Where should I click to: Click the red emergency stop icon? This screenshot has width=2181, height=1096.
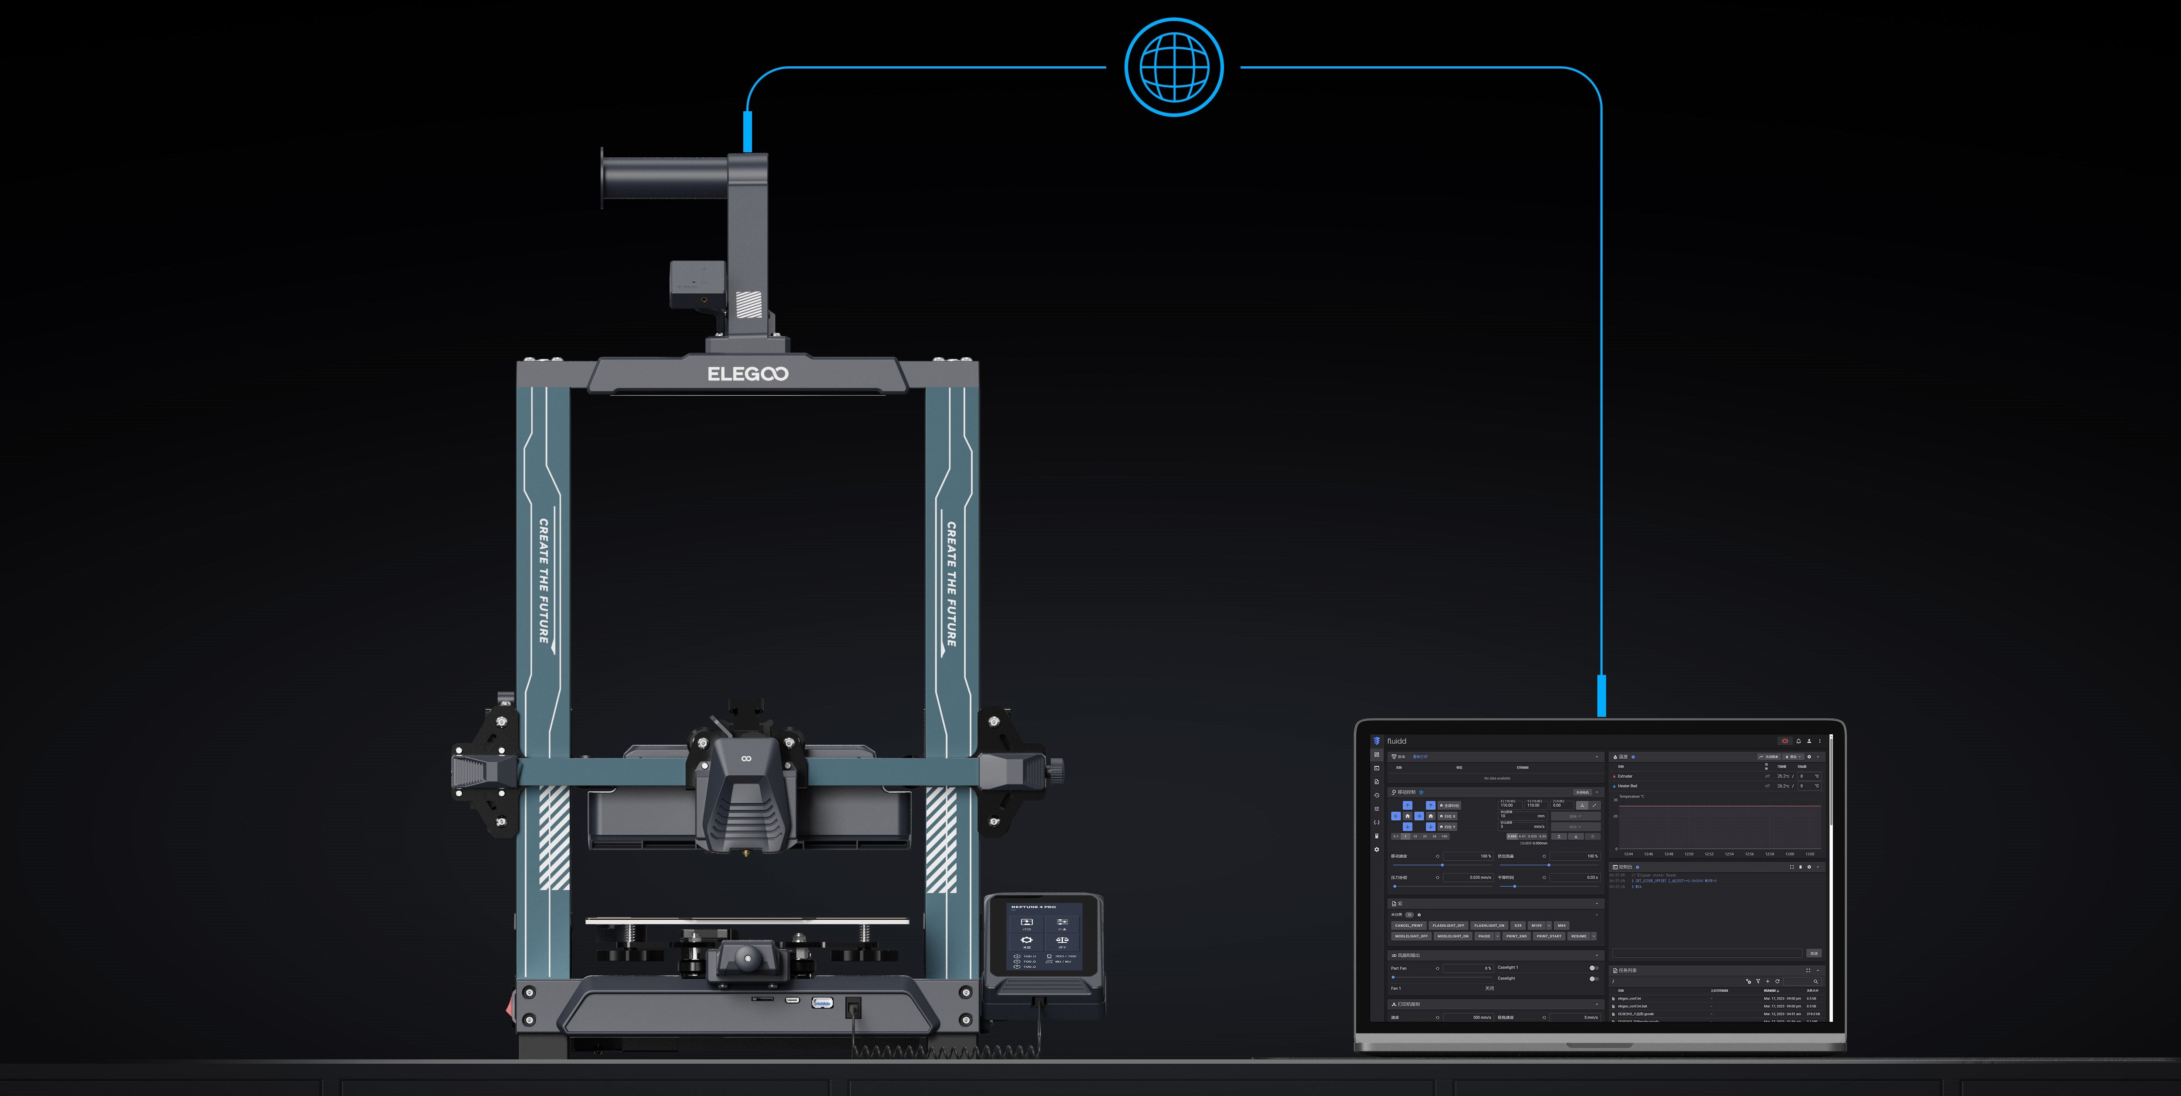[x=1786, y=741]
